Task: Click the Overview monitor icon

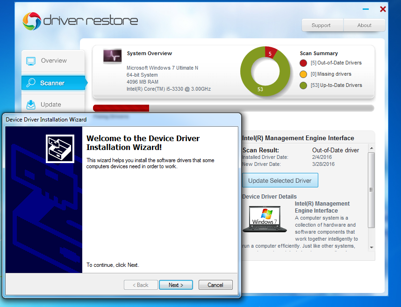Action: 31,61
